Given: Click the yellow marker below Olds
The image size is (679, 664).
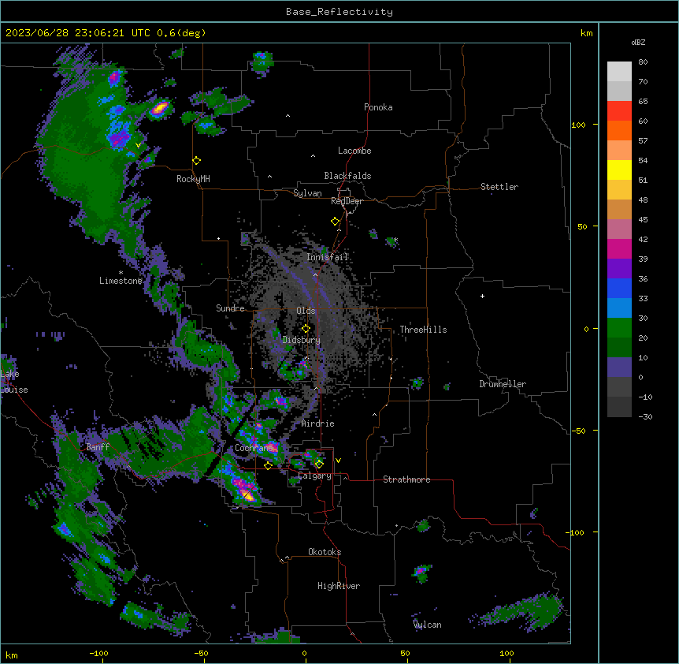Looking at the screenshot, I should 306,328.
